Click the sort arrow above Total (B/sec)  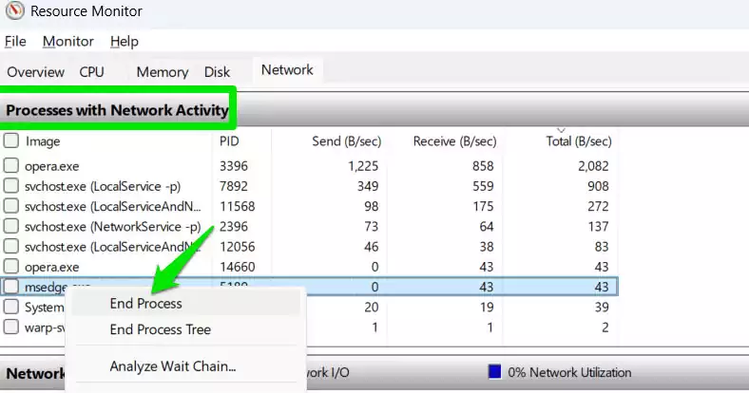tap(561, 130)
